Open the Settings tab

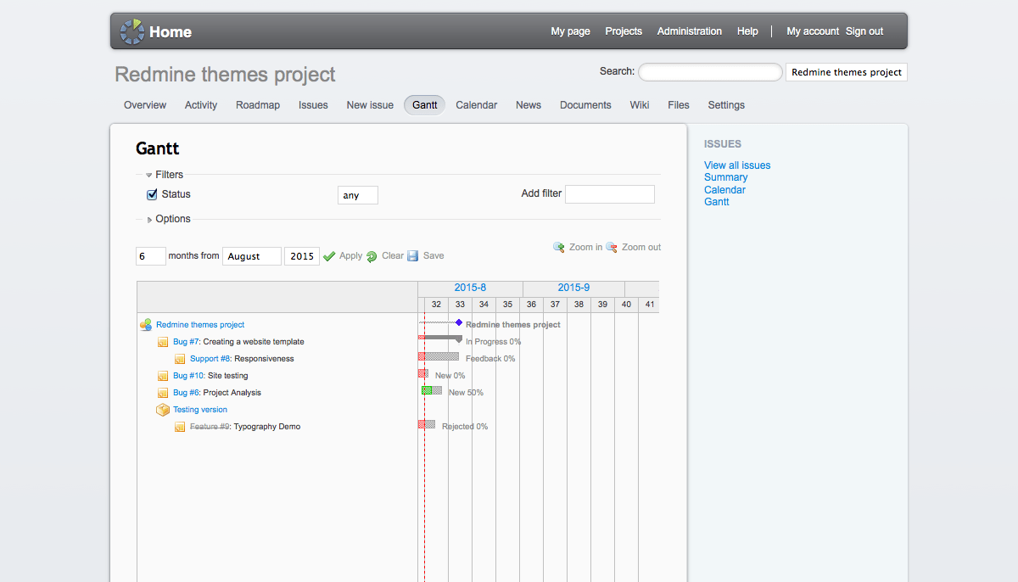(x=726, y=105)
